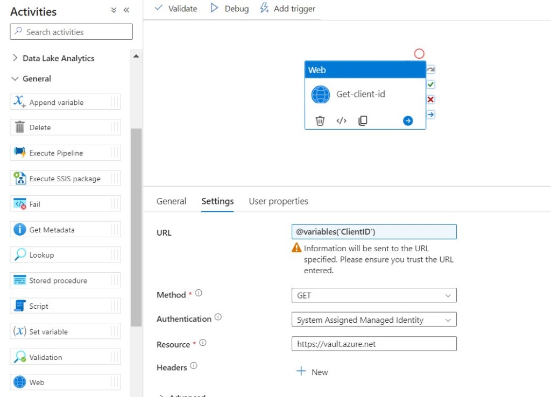Screen dimensions: 551x397
Task: Clone the activity using the copy icon
Action: (363, 121)
